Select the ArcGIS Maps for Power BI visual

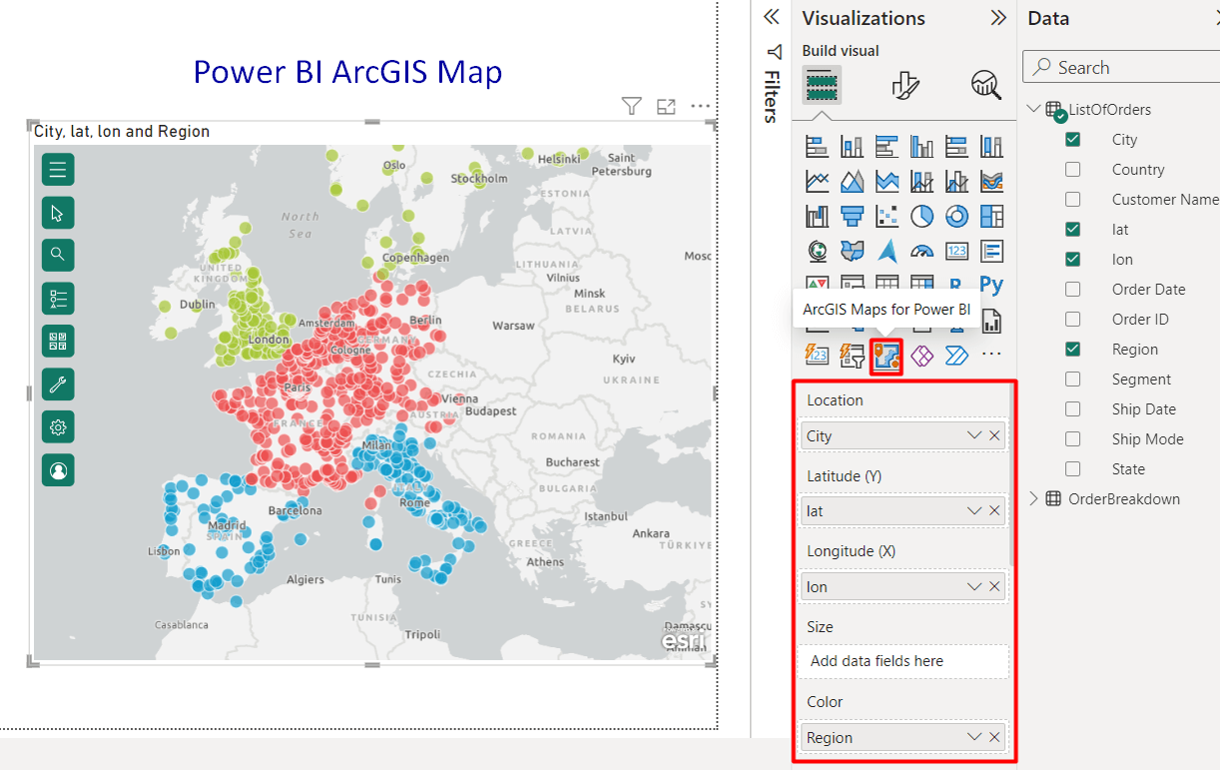(887, 355)
